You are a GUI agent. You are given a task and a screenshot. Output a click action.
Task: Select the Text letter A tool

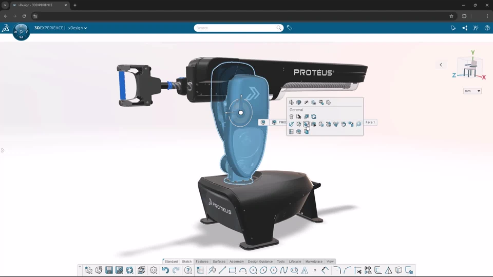[x=305, y=270]
